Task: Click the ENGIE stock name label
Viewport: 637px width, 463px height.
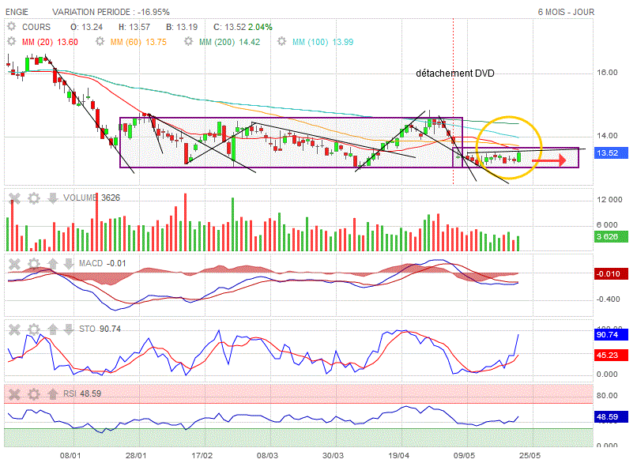Action: tap(19, 12)
